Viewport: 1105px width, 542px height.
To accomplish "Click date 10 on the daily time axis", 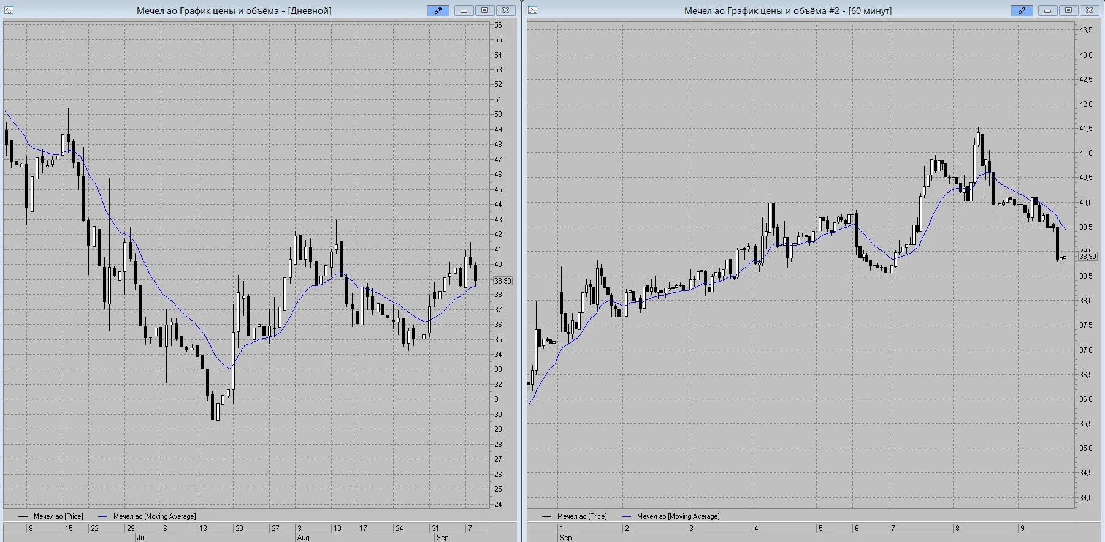I will tap(337, 529).
